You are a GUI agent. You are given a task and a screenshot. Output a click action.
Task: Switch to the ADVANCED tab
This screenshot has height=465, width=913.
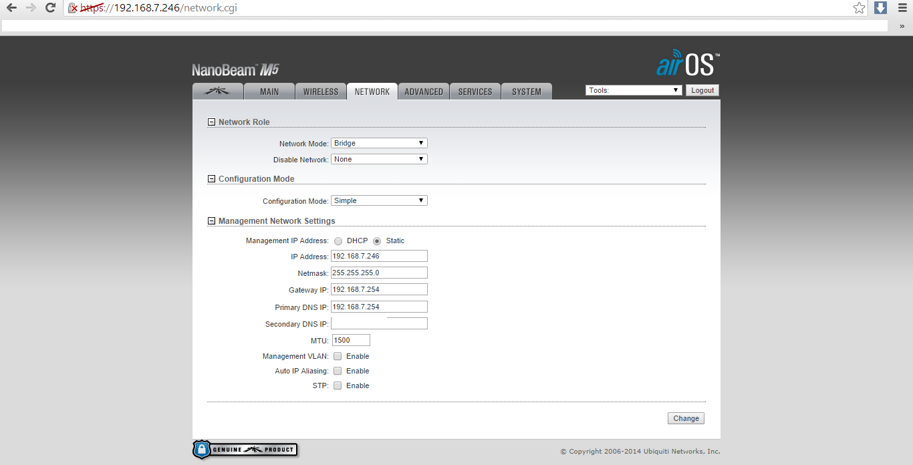(x=424, y=92)
